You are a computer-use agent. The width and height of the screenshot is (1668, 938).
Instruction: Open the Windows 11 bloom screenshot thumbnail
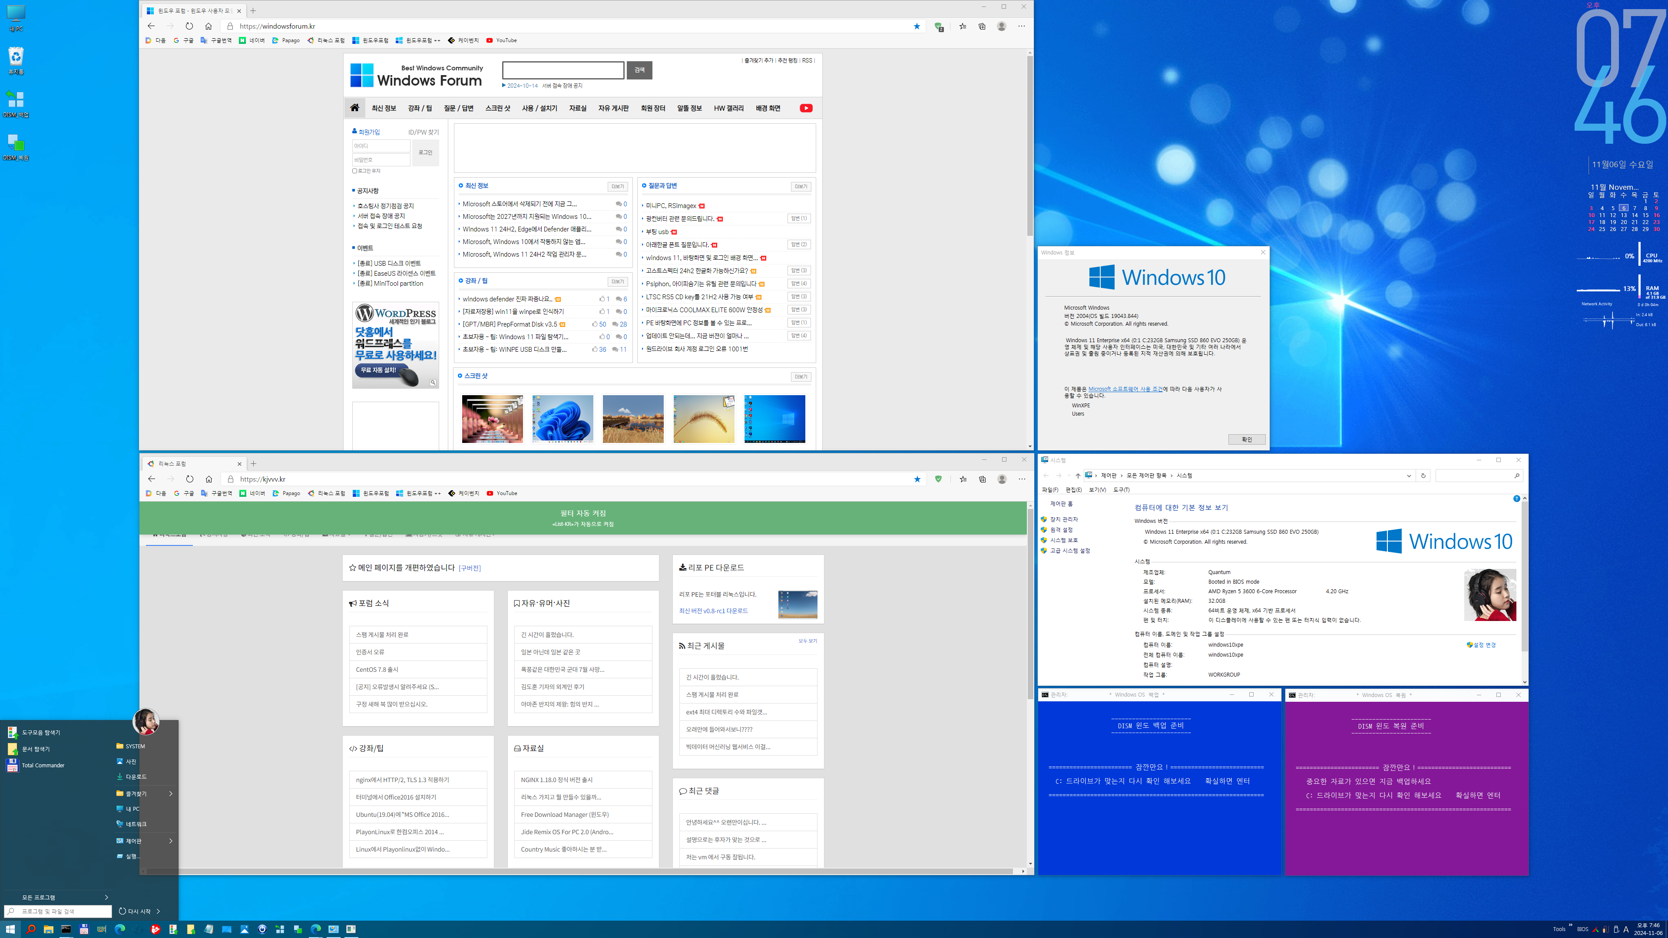[x=562, y=419]
